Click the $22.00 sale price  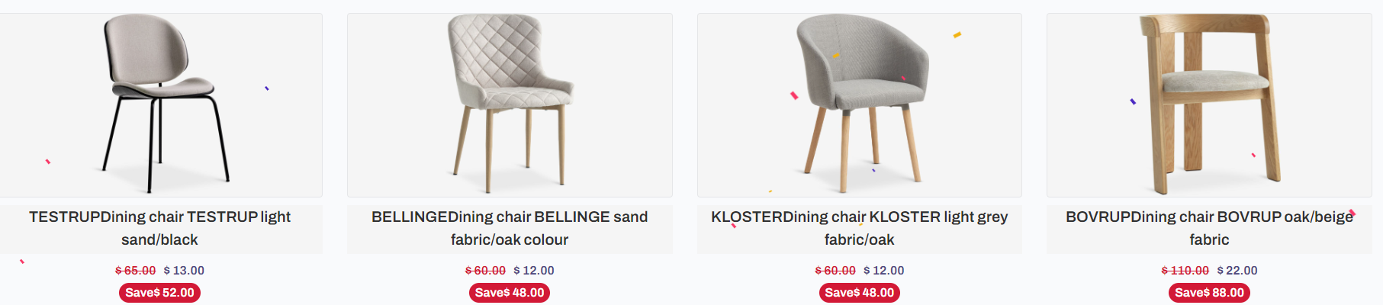tap(1237, 271)
